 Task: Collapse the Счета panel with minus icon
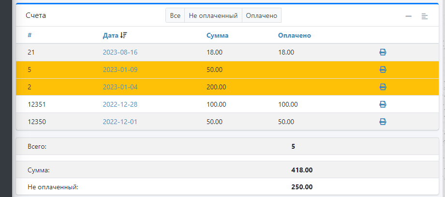click(409, 16)
